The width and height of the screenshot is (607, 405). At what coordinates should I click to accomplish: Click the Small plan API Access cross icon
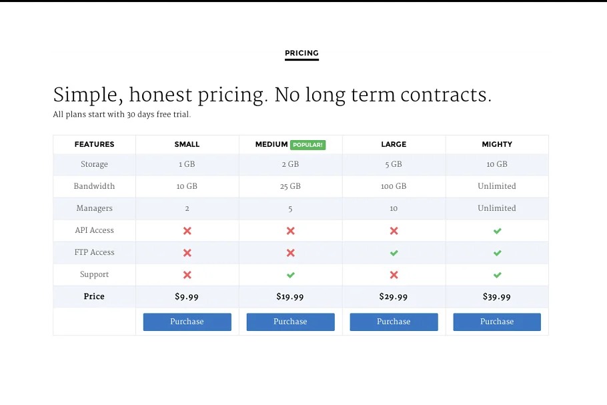pyautogui.click(x=187, y=231)
